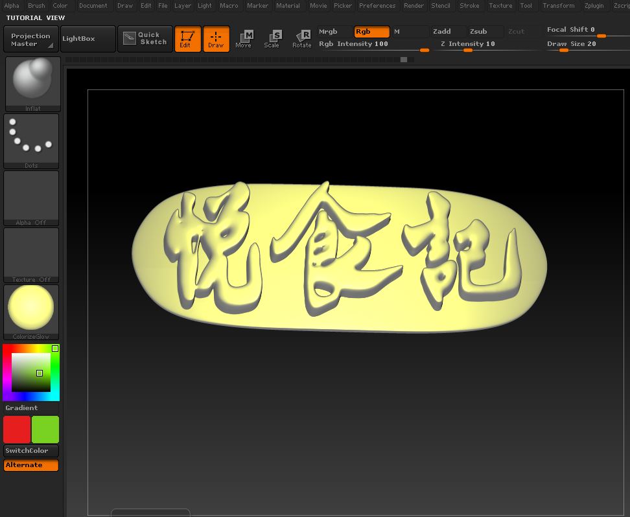The image size is (630, 517).
Task: Open the Layer menu
Action: 183,6
